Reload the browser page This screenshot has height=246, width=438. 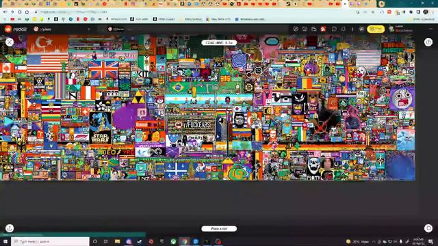(x=20, y=12)
